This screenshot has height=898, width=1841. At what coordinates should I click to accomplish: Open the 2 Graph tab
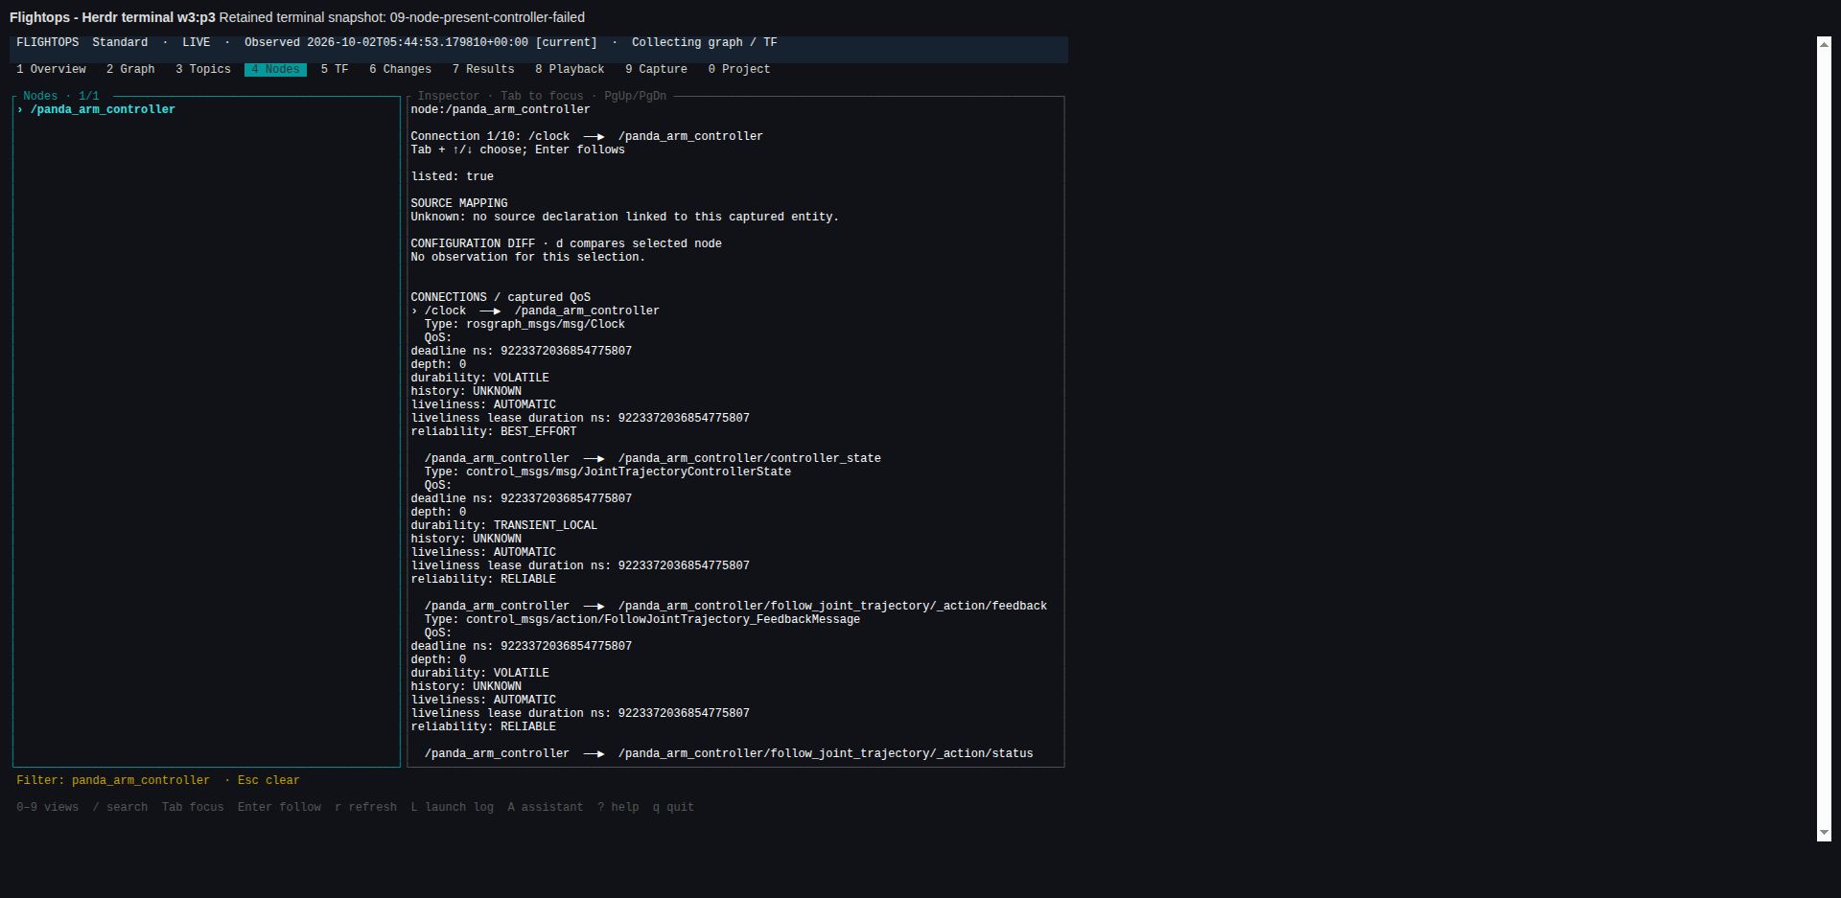click(130, 69)
